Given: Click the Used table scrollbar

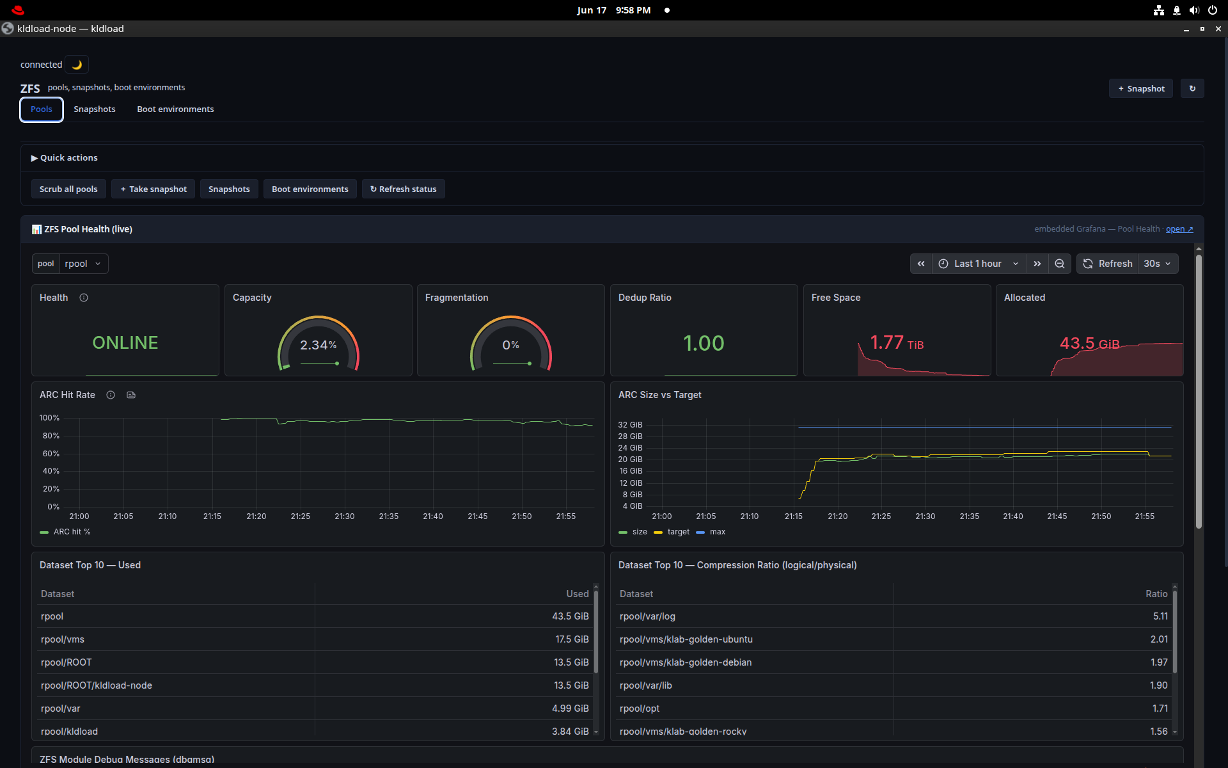Looking at the screenshot, I should [x=596, y=632].
